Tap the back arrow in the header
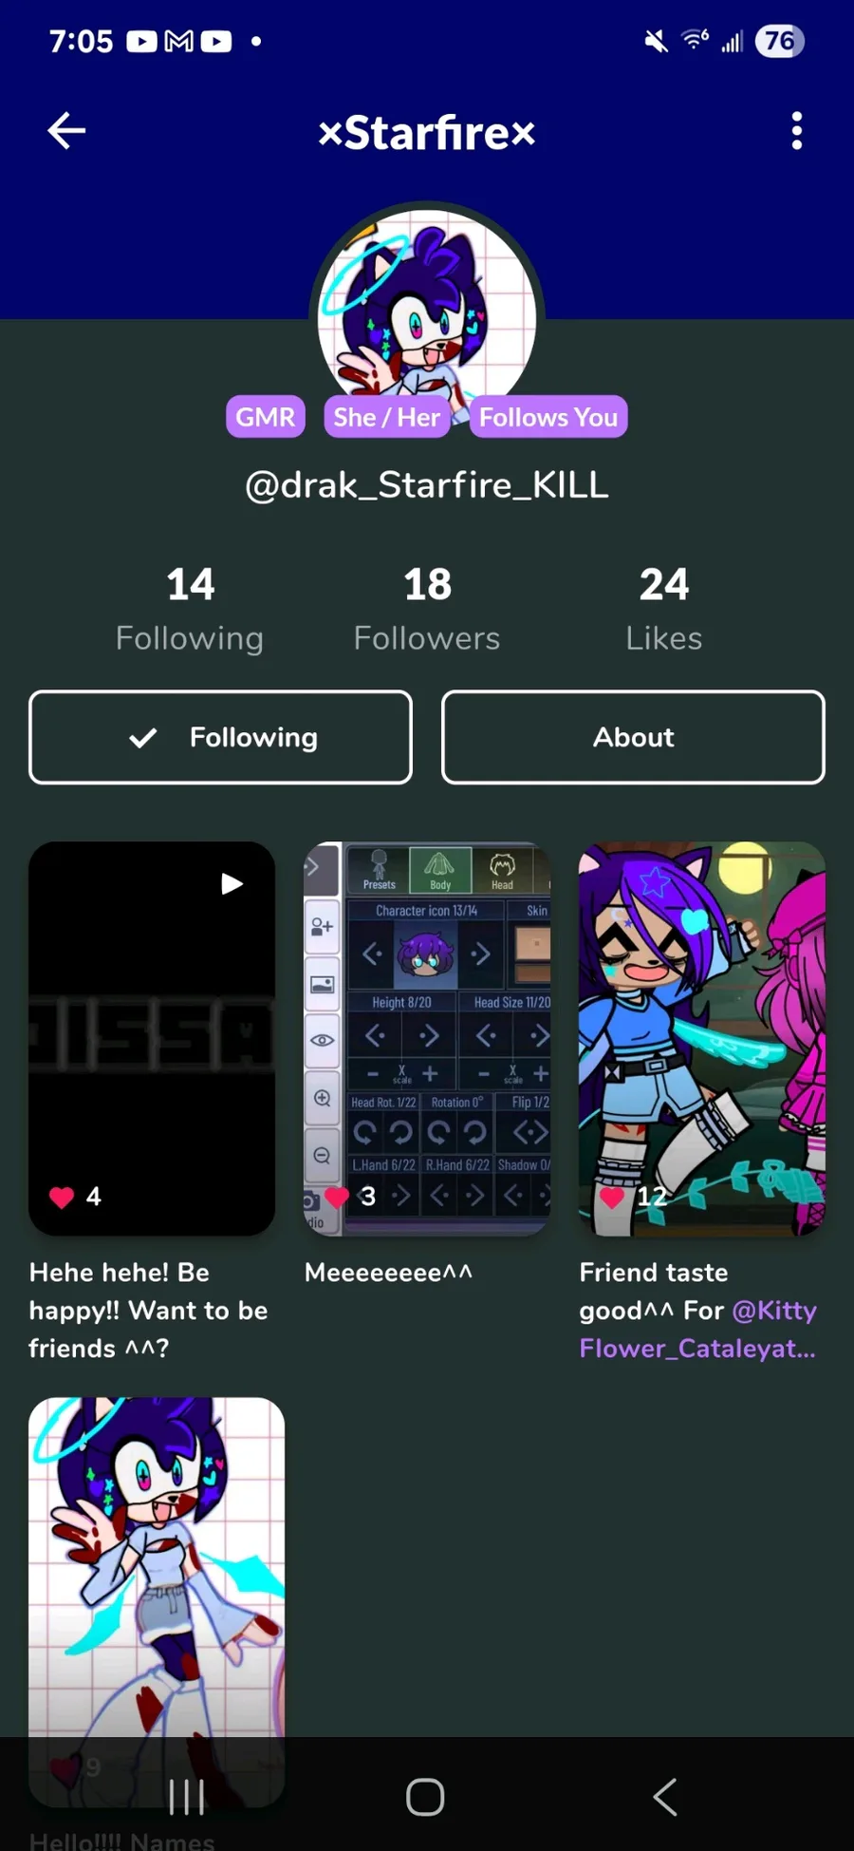 [x=66, y=131]
